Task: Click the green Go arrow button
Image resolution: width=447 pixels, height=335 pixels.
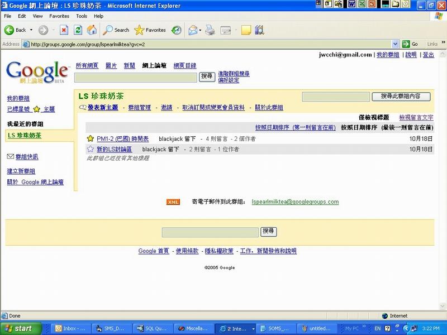Action: point(406,44)
